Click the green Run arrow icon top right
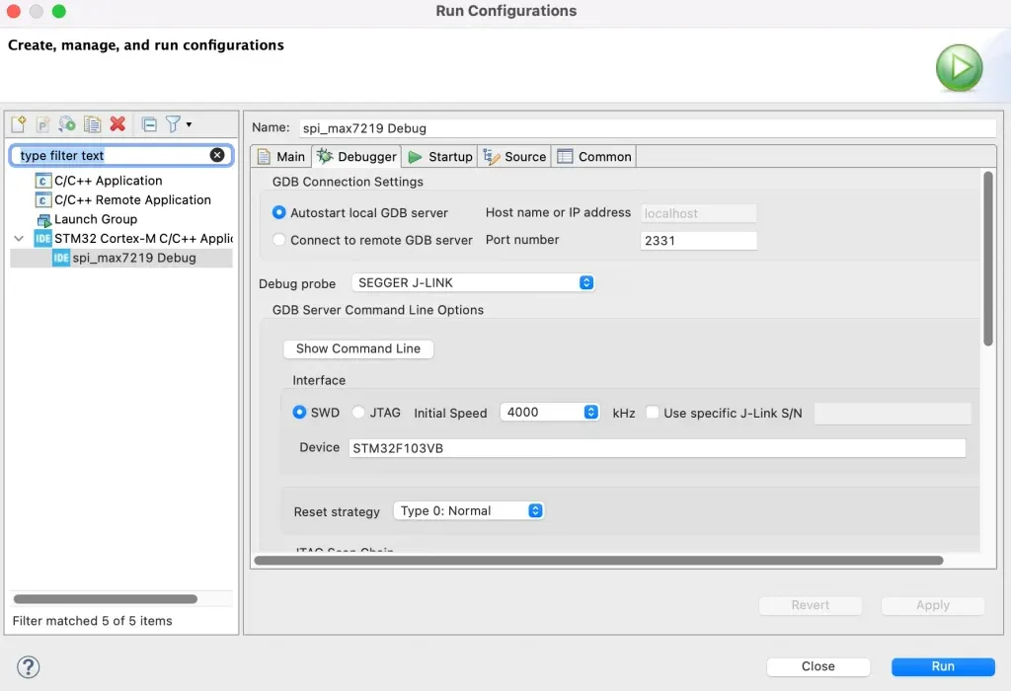 click(958, 69)
